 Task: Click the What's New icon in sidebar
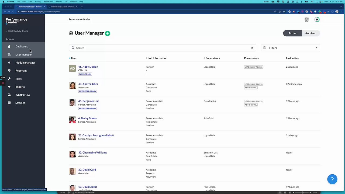click(9, 95)
